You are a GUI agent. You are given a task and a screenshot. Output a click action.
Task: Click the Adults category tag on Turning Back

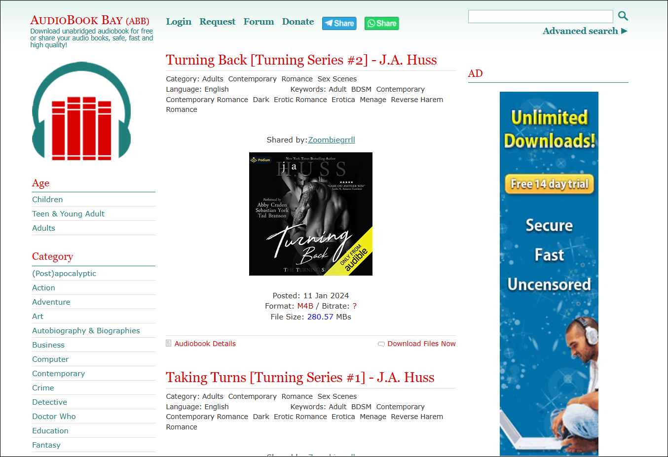tap(213, 79)
